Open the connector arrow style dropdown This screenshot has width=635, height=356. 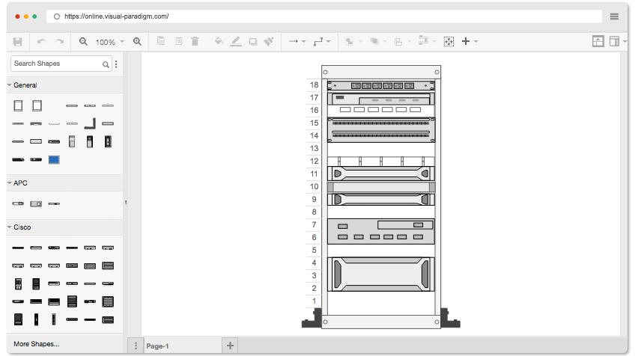tap(304, 41)
